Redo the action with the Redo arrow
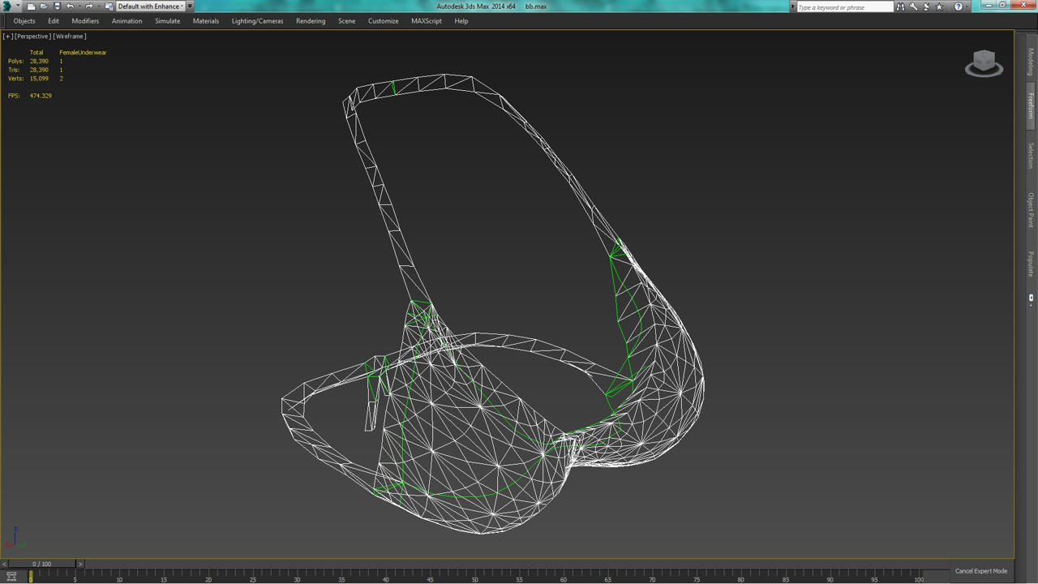Image resolution: width=1038 pixels, height=584 pixels. pyautogui.click(x=89, y=6)
